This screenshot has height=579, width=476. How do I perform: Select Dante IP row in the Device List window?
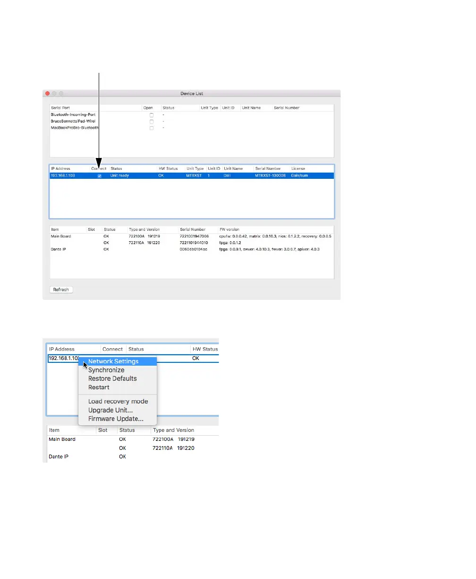click(x=192, y=249)
